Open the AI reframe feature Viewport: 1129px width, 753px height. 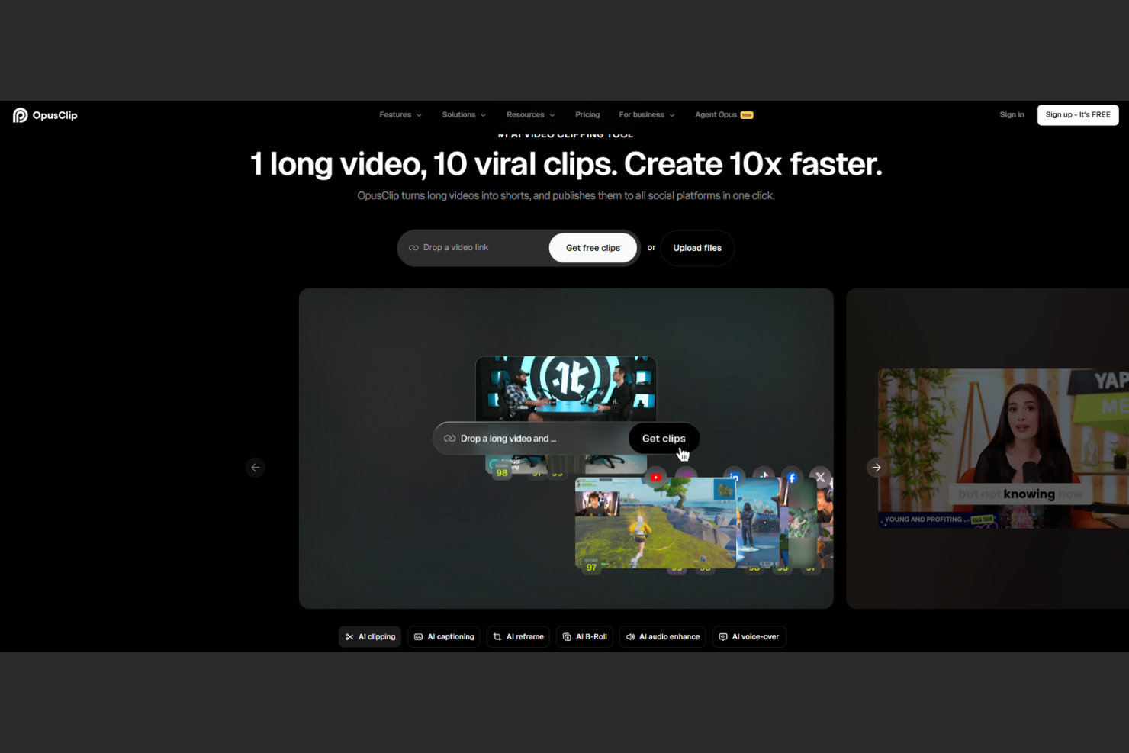click(518, 636)
